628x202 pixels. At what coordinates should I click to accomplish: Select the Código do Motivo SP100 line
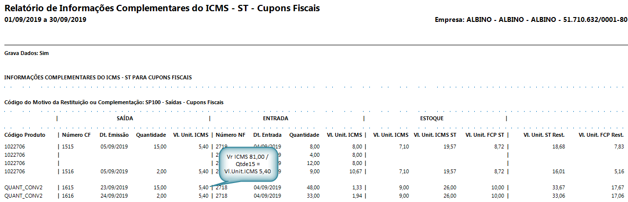[x=114, y=102]
